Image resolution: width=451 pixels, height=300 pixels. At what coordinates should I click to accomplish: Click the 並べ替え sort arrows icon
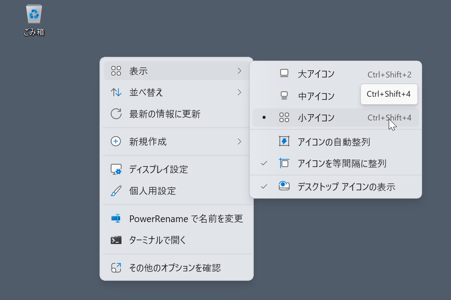pos(116,93)
